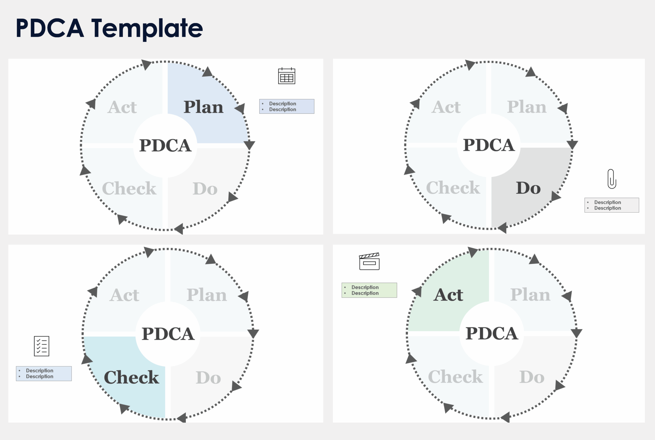The height and width of the screenshot is (440, 655).
Task: Click the faded Plan segment right of highlighted Act
Action: pos(530,295)
